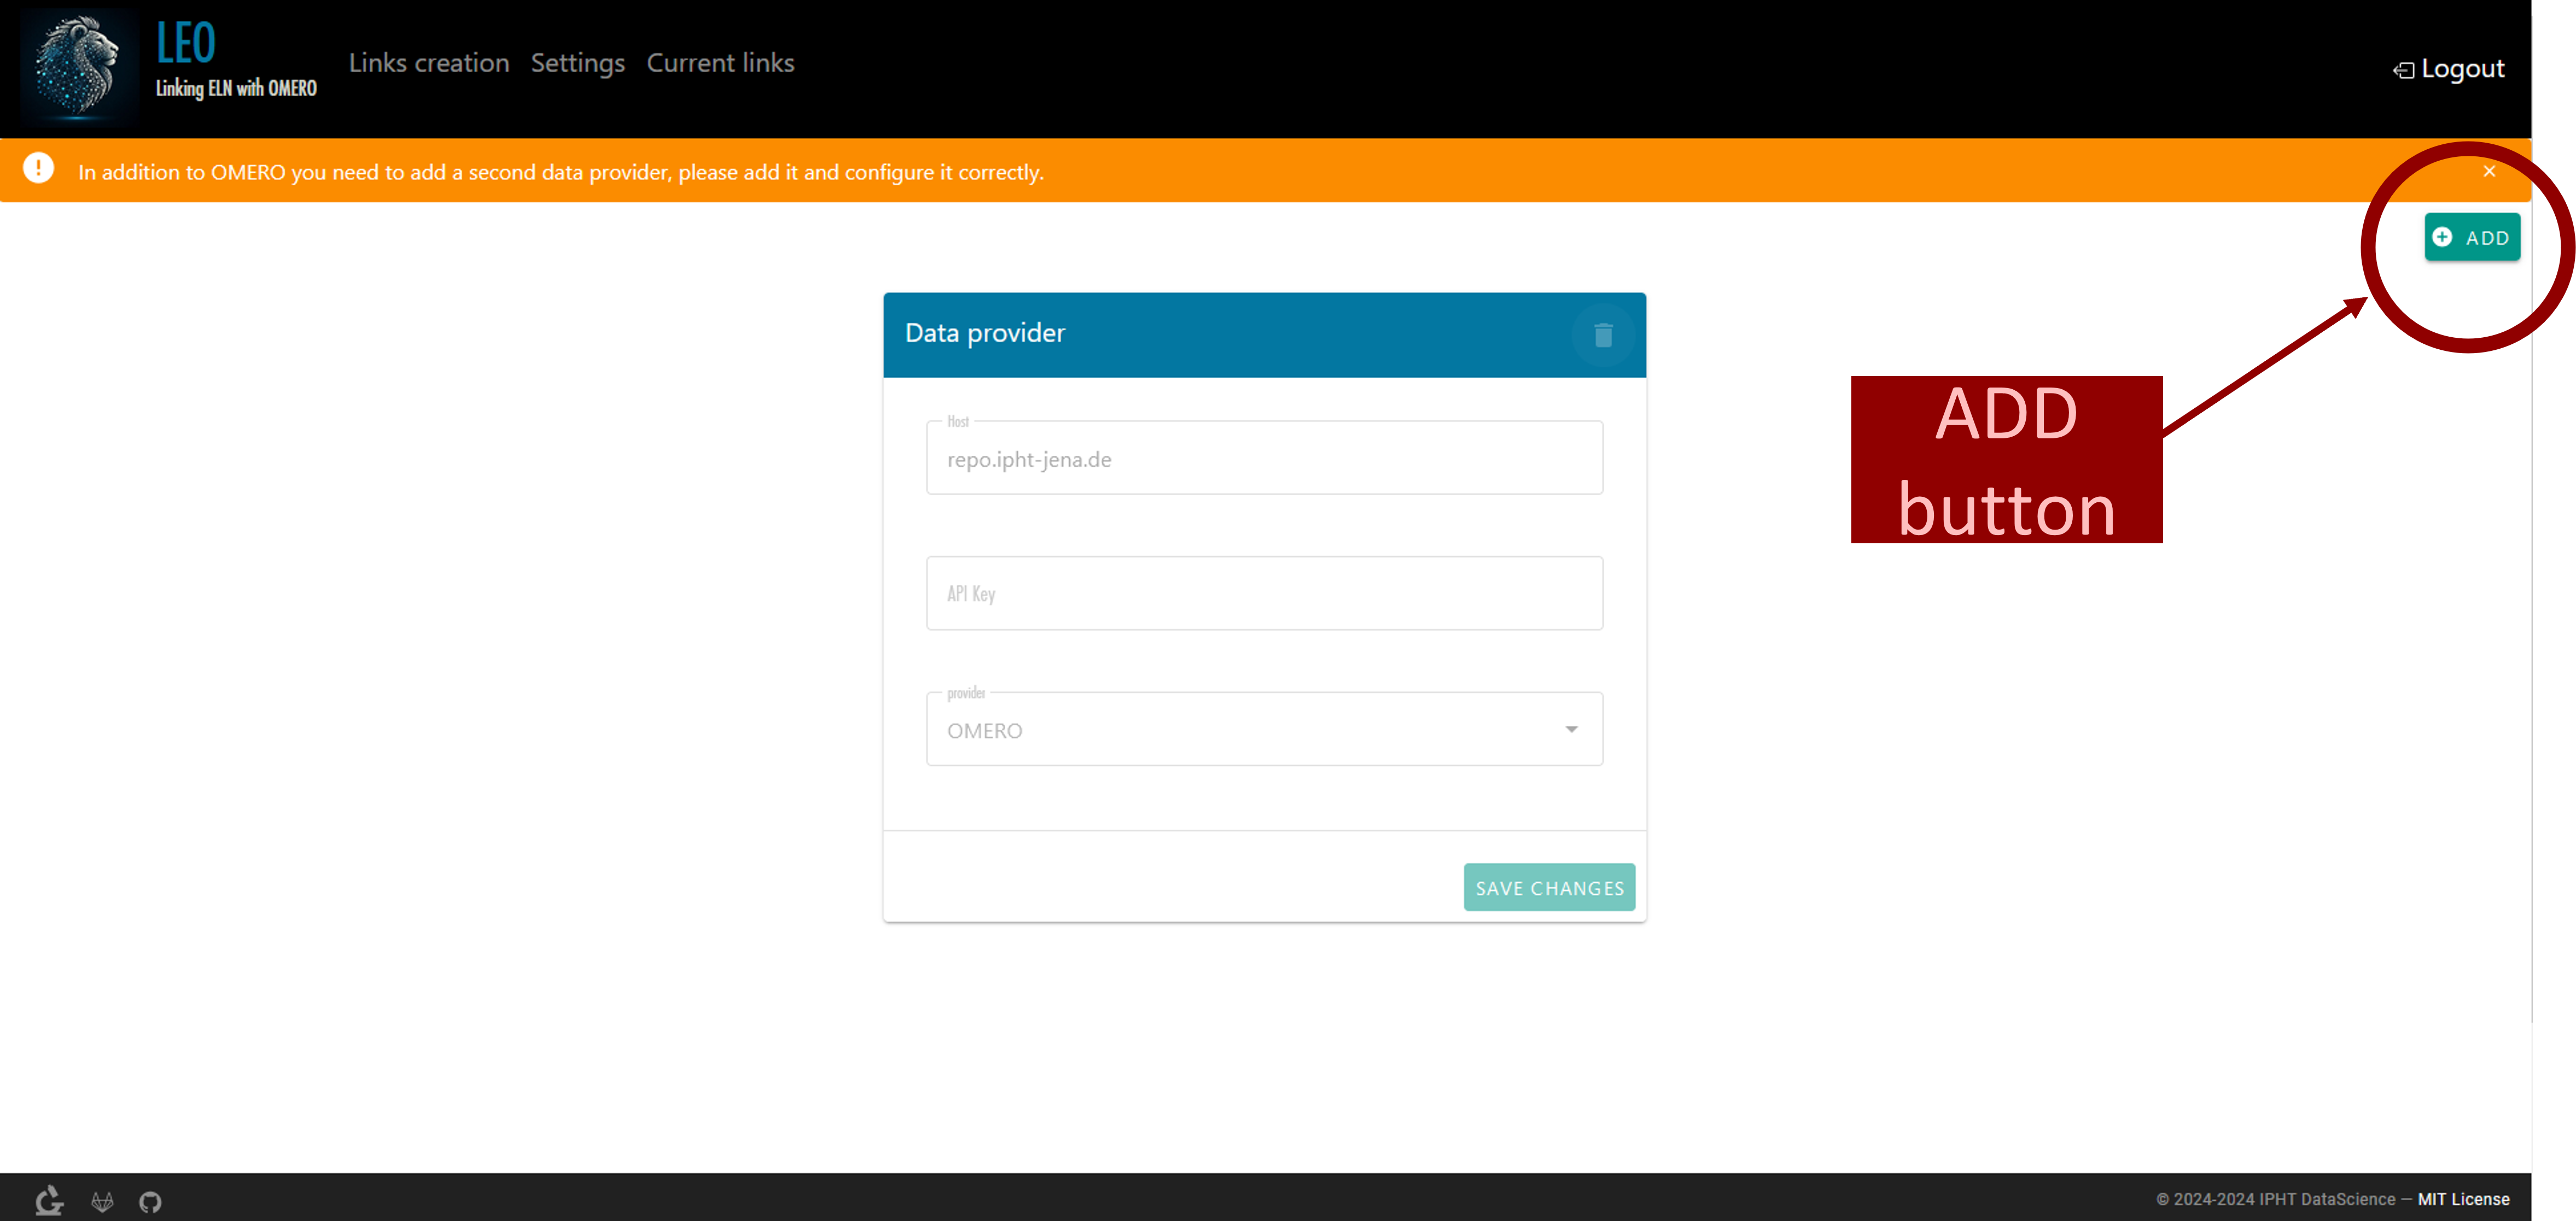2576x1221 pixels.
Task: Save changes to the data provider
Action: tap(1549, 888)
